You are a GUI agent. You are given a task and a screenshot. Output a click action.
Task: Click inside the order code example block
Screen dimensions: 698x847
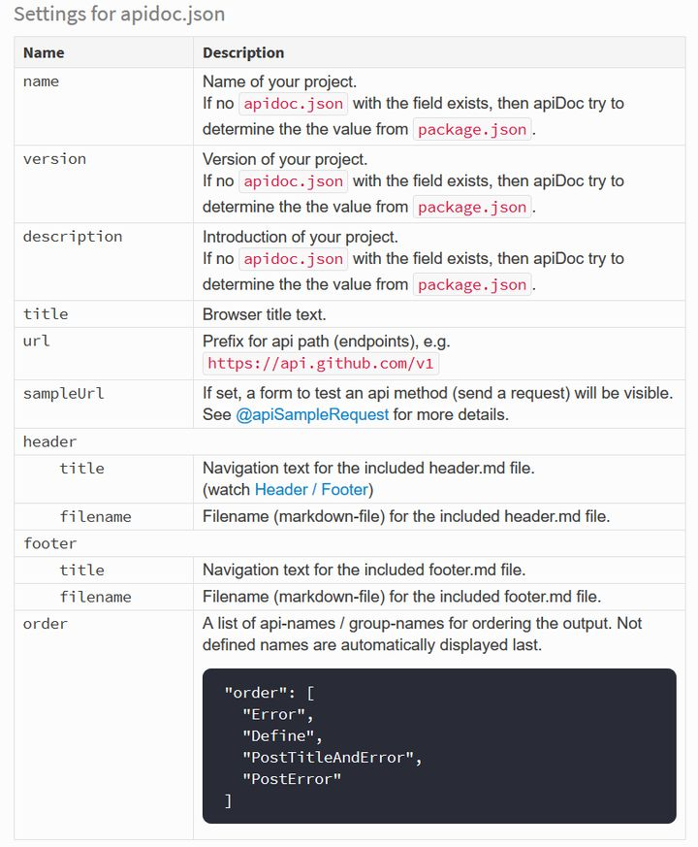439,746
